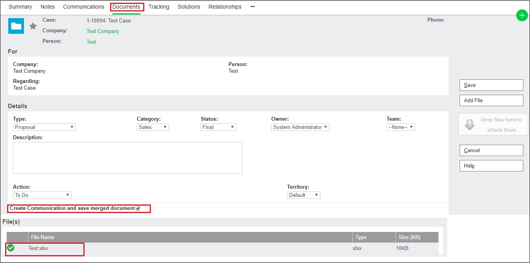Viewport: 530px width, 263px height.
Task: Toggle Create Communication and save merged document
Action: click(138, 208)
